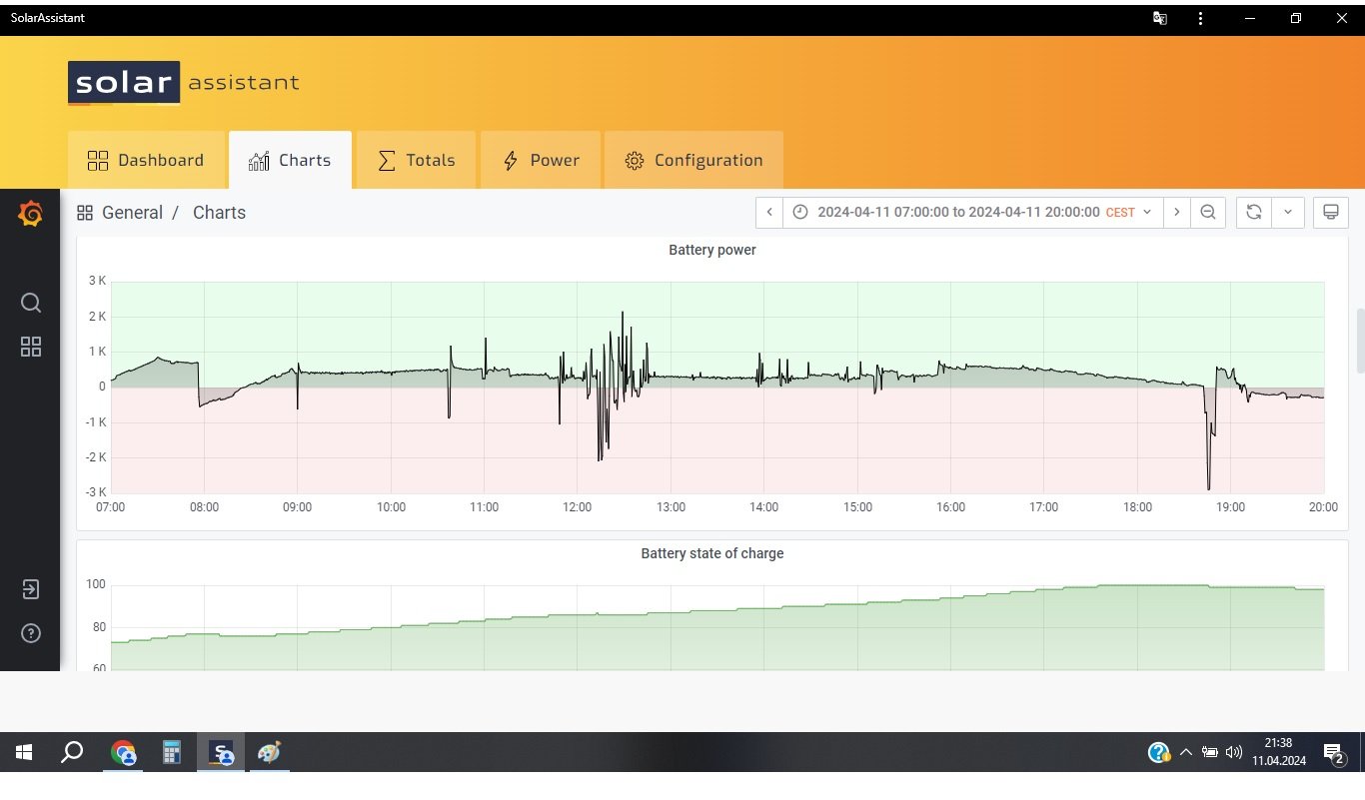Switch to the Dashboard tab
1365x800 pixels.
146,160
